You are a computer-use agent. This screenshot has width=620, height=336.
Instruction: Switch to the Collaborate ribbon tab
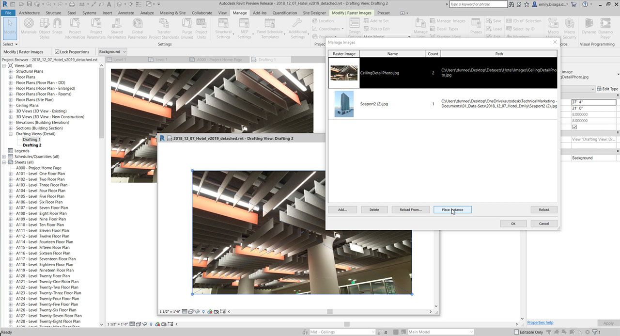coord(202,13)
